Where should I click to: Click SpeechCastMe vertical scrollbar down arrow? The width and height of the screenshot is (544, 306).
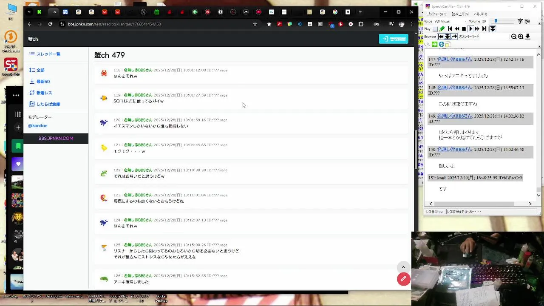pyautogui.click(x=538, y=195)
